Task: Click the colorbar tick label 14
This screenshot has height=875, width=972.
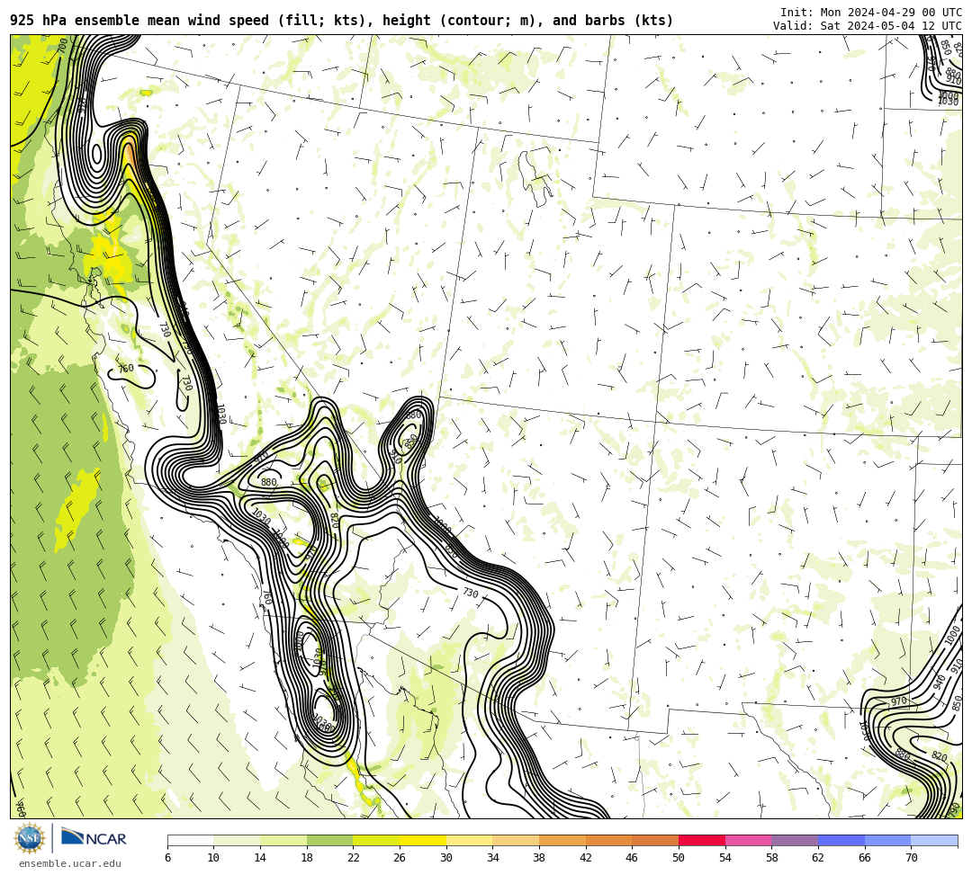Action: pos(260,858)
